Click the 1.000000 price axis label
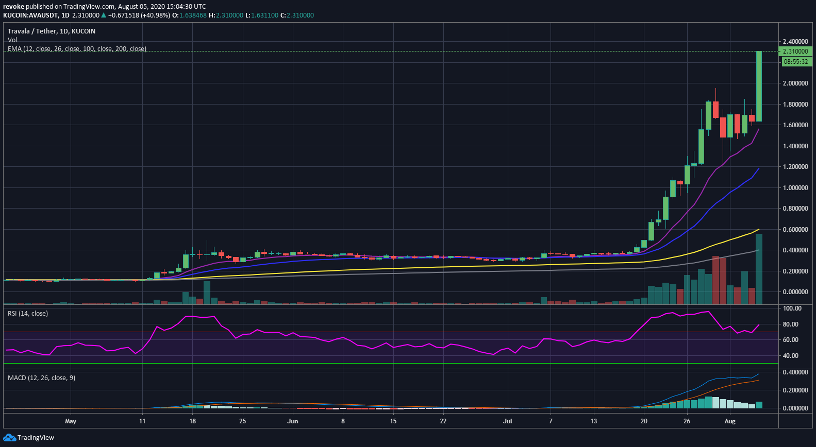 click(795, 188)
